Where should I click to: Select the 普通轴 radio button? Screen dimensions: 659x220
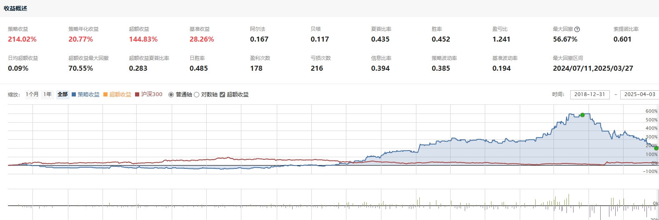(171, 94)
